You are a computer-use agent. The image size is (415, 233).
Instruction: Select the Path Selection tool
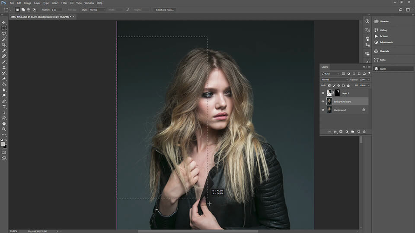(x=4, y=112)
